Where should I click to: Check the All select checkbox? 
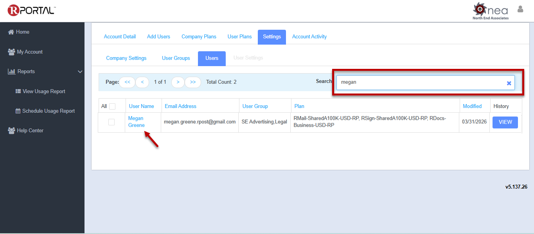[112, 106]
